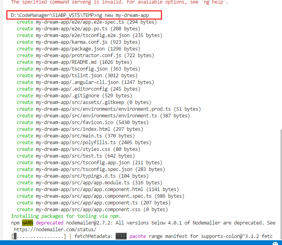This screenshot has height=245, width=282.
Task: Click the npm install progress bar
Action: pyautogui.click(x=39, y=236)
